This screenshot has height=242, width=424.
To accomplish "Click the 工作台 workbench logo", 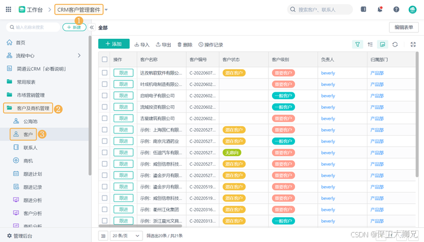I will click(22, 10).
